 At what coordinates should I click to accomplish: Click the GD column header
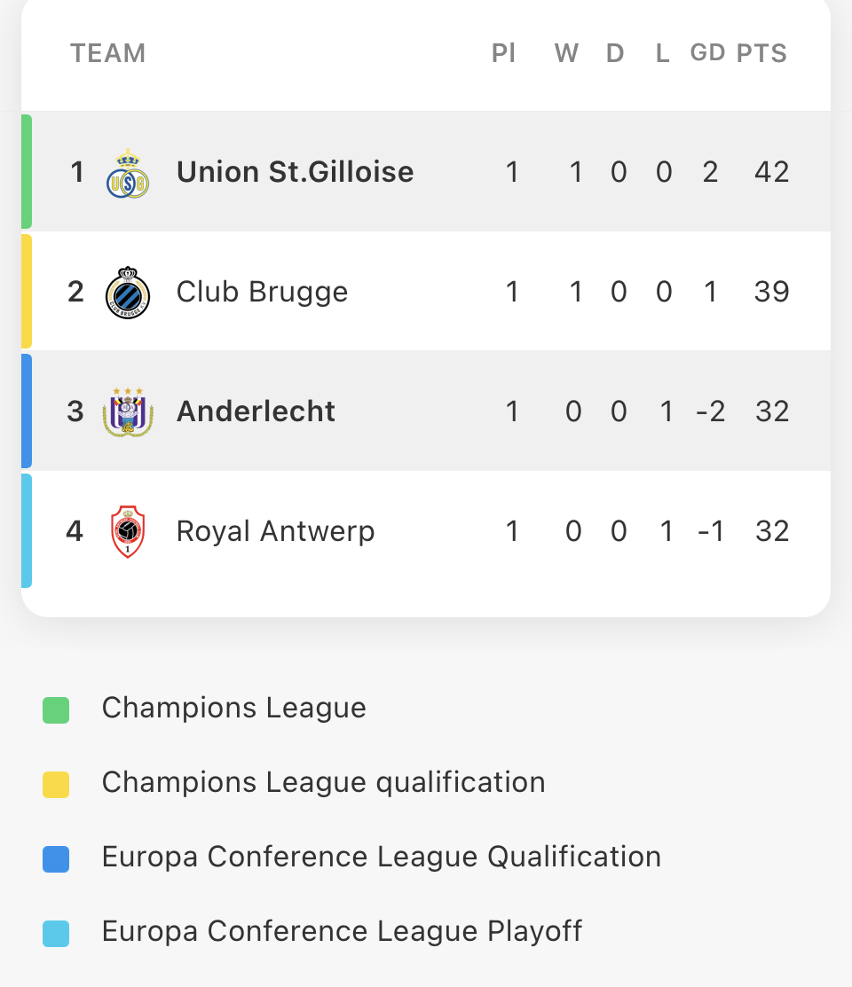point(707,53)
